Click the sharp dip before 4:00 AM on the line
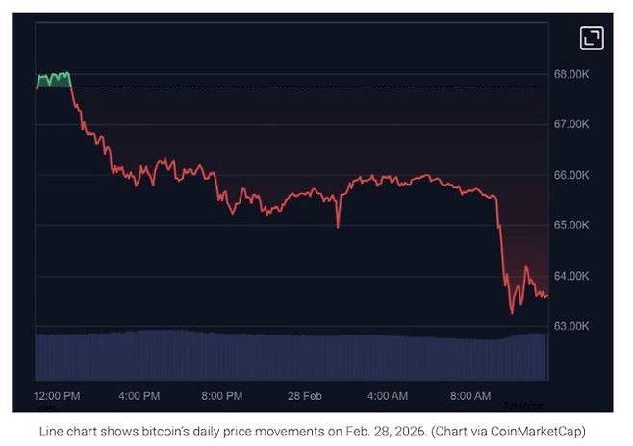 click(x=338, y=226)
